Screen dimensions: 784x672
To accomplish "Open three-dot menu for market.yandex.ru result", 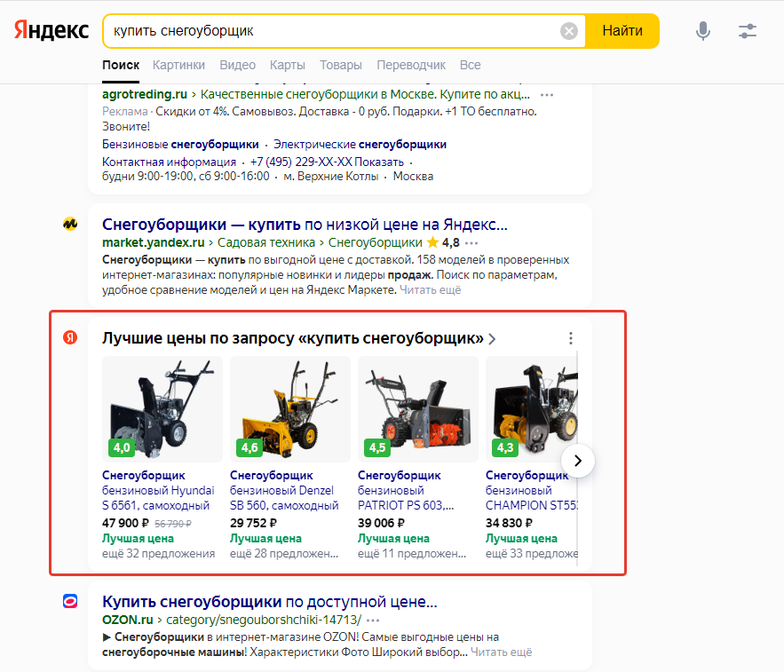I will 471,243.
